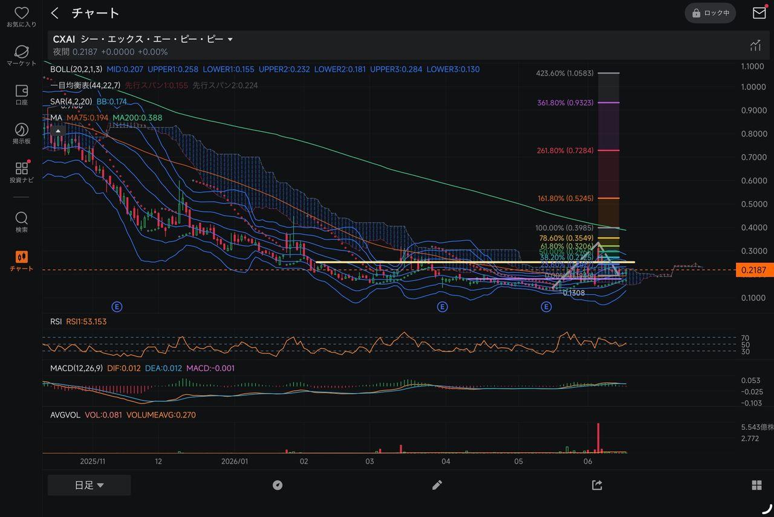The width and height of the screenshot is (774, 517).
Task: Select the pencil drawing tool
Action: click(x=437, y=485)
